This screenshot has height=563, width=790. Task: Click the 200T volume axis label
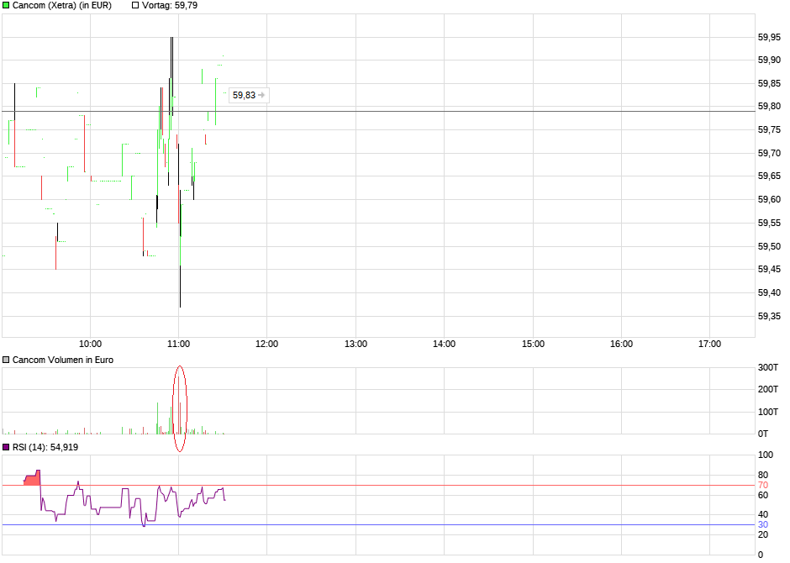pos(768,389)
